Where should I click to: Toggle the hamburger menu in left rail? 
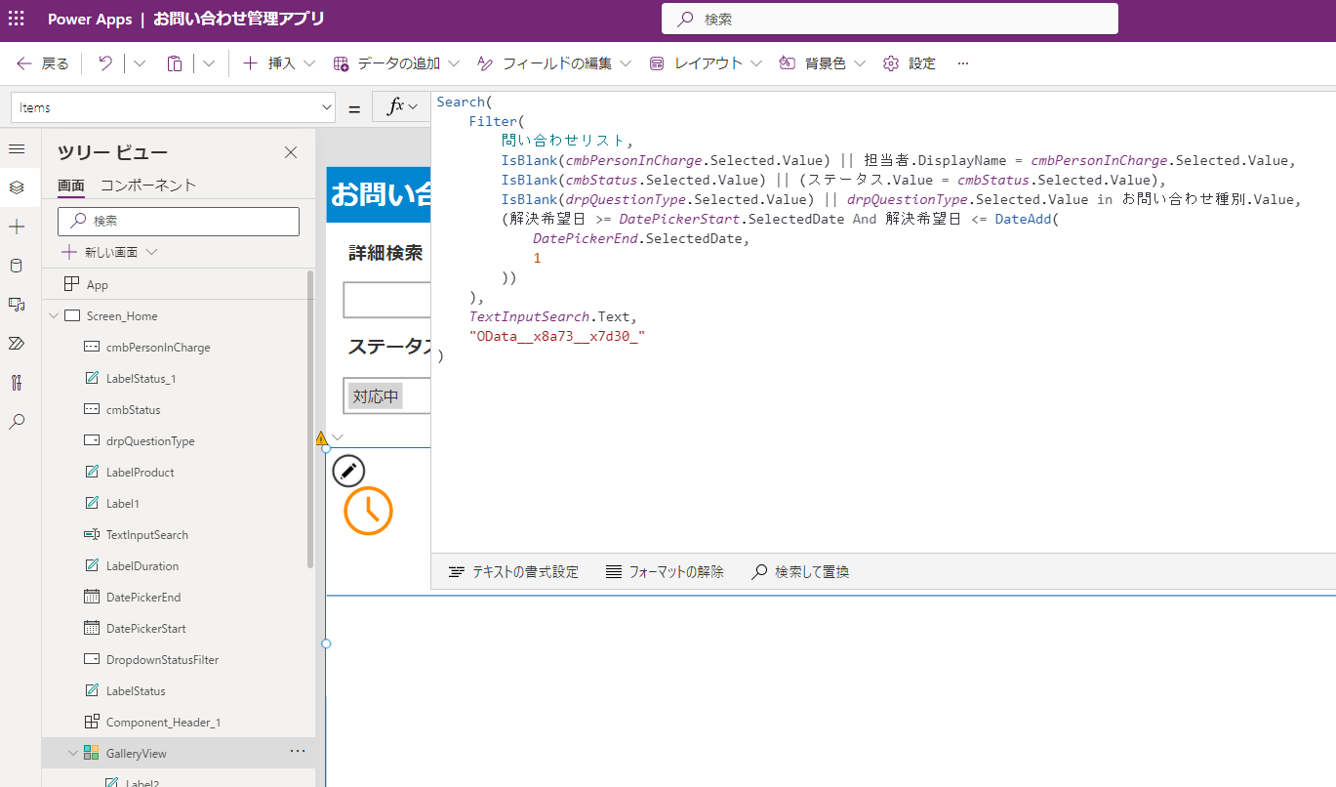pyautogui.click(x=17, y=148)
